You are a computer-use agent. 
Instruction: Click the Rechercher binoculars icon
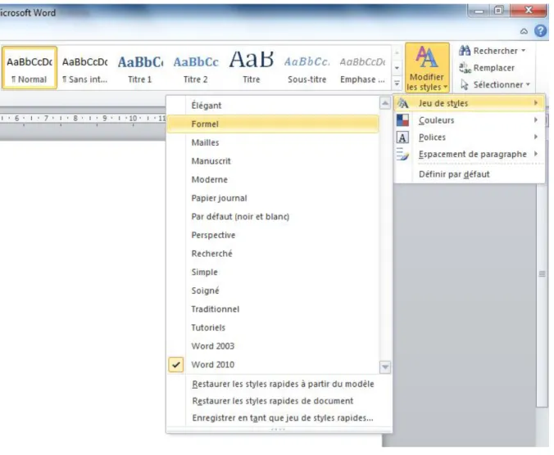click(x=465, y=51)
